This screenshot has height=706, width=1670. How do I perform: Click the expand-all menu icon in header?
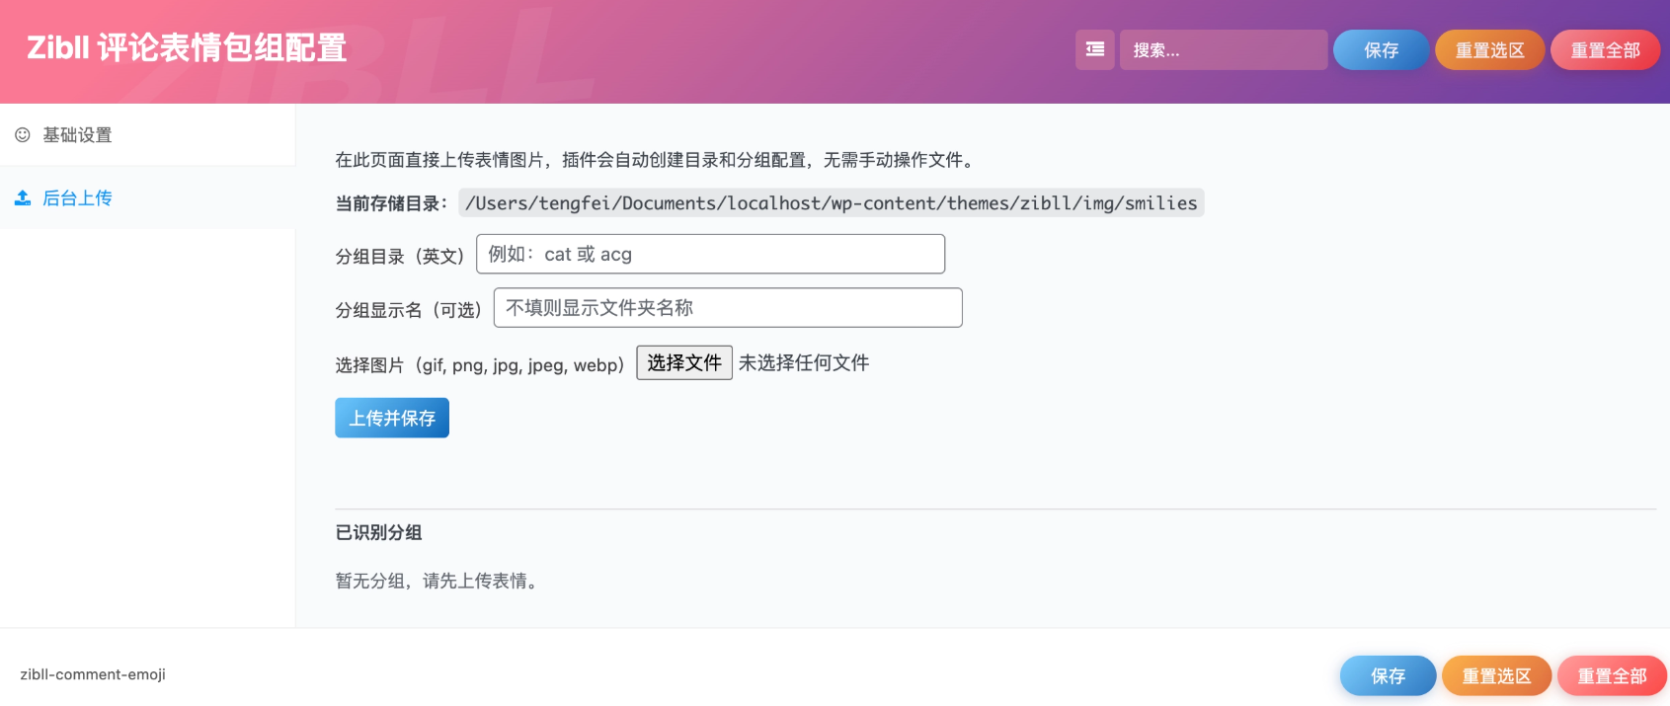tap(1094, 49)
